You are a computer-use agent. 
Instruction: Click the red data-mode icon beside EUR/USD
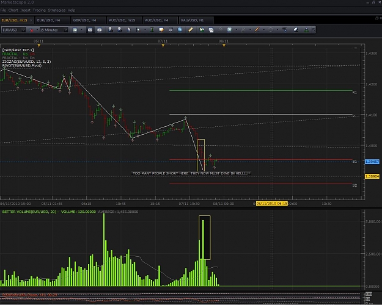pos(31,30)
